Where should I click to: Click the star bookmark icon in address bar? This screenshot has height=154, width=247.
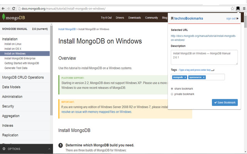pyautogui.click(x=232, y=8)
